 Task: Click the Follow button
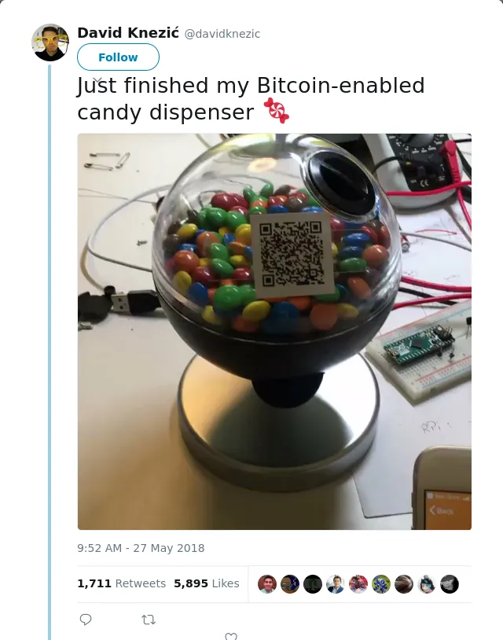click(119, 57)
